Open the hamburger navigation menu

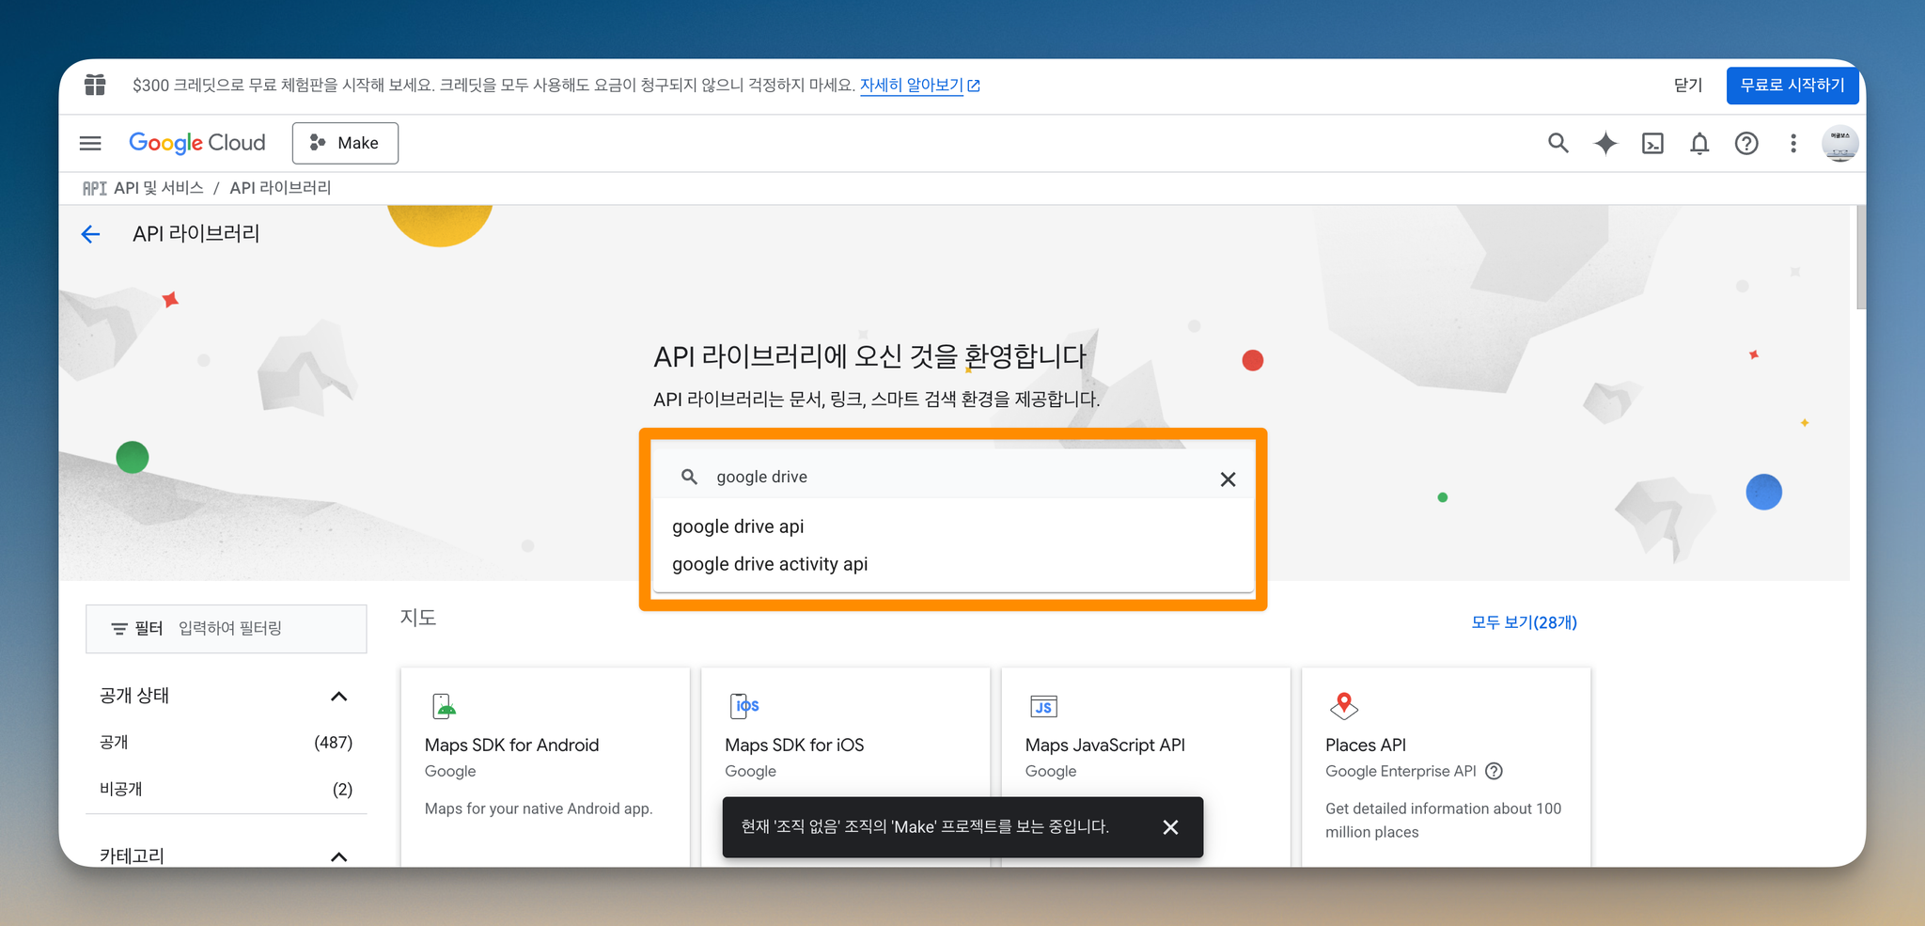point(90,143)
